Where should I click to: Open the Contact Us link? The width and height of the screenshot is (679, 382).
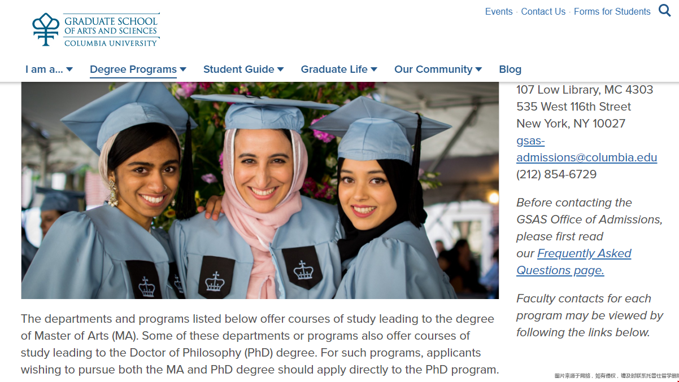(x=543, y=11)
